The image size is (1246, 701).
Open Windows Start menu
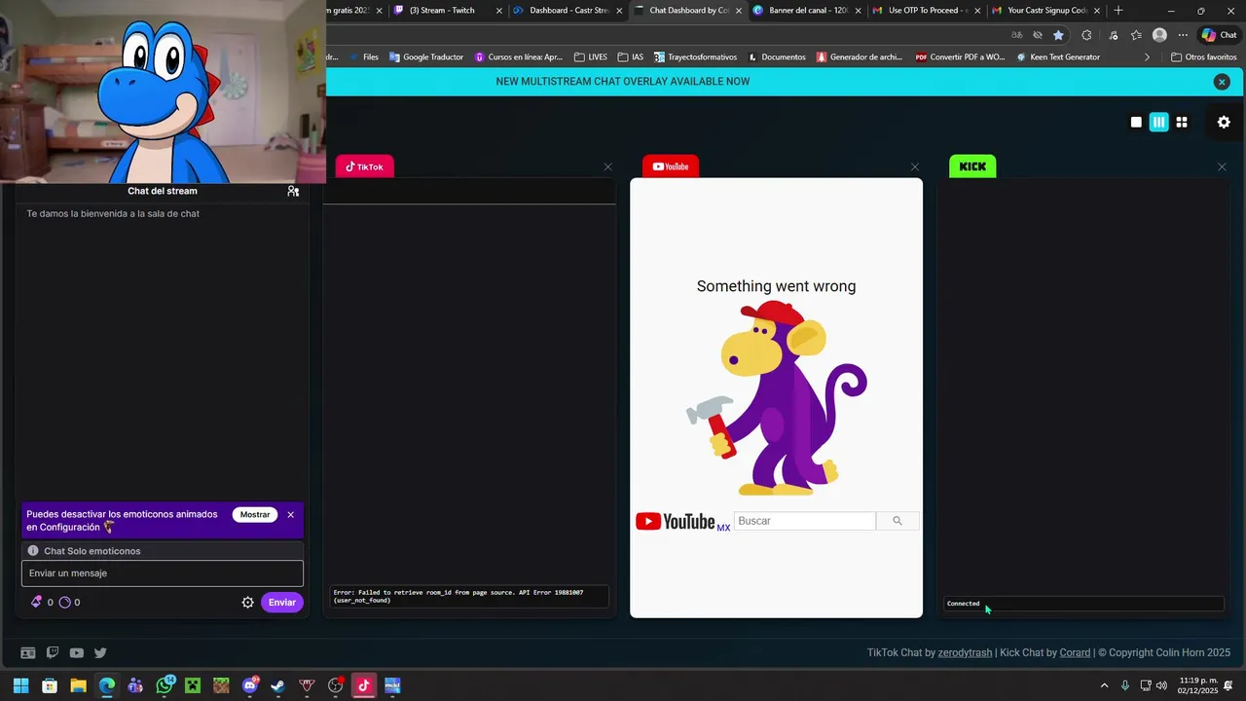[x=20, y=685]
